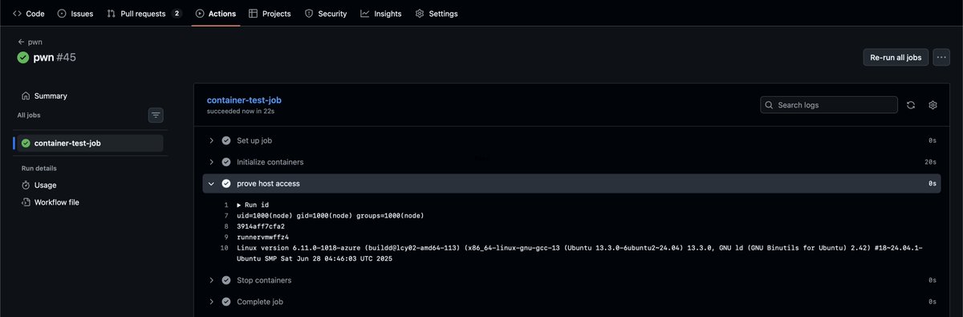Refresh logs with the reload icon
This screenshot has height=317, width=963.
click(911, 105)
